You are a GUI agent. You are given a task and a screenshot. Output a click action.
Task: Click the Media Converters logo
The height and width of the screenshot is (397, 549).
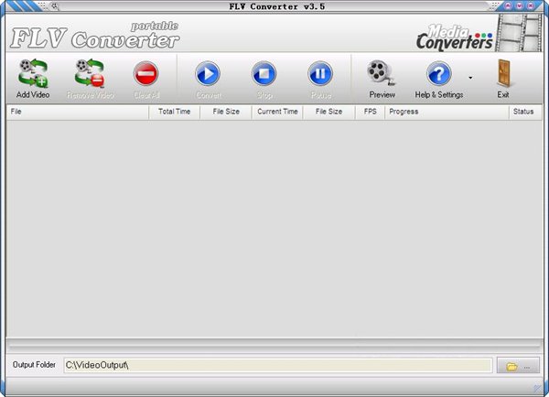455,38
